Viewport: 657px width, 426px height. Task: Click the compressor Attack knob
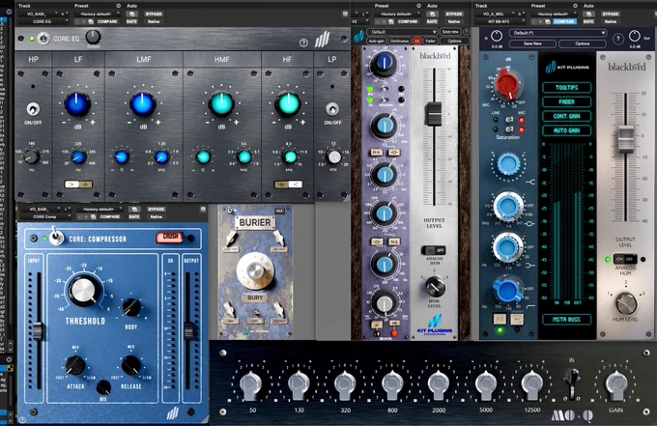click(x=75, y=365)
